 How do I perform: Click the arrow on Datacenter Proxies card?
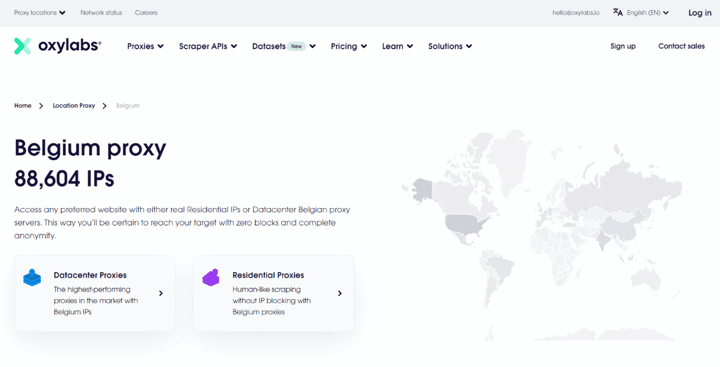[161, 293]
